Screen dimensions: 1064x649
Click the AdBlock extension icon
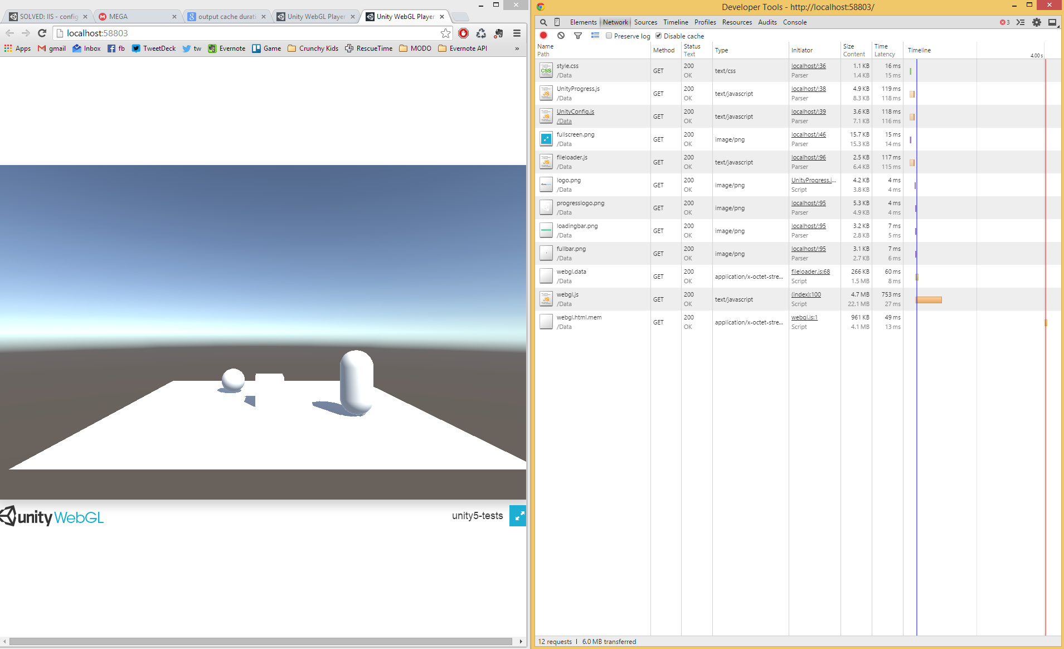point(464,33)
